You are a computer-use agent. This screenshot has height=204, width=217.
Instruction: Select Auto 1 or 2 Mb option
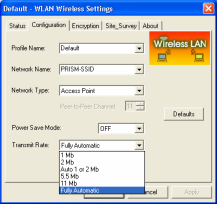[x=102, y=169]
